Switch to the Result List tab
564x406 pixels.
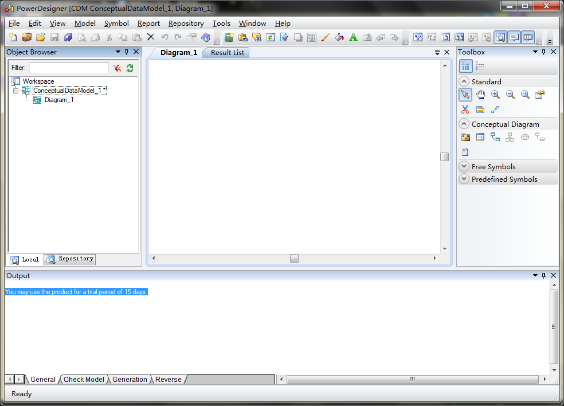coord(228,53)
